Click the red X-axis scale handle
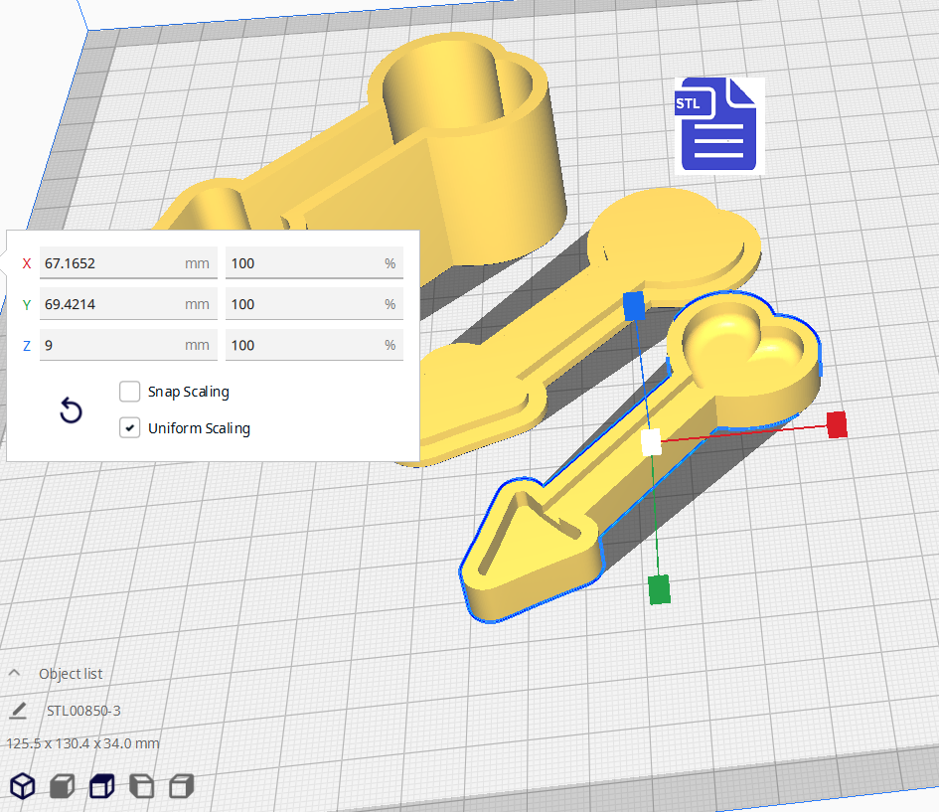 (837, 424)
